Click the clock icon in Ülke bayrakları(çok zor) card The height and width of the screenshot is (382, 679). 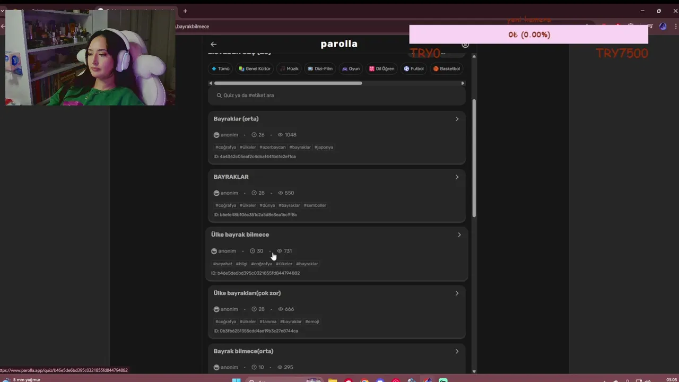pyautogui.click(x=254, y=309)
